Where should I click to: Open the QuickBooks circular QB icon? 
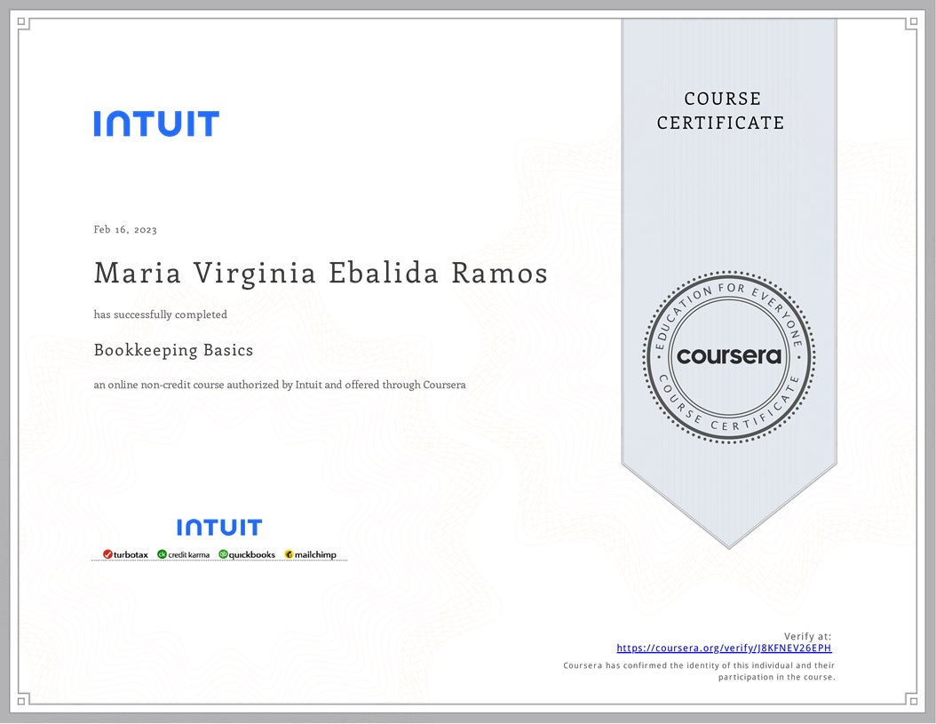click(224, 553)
